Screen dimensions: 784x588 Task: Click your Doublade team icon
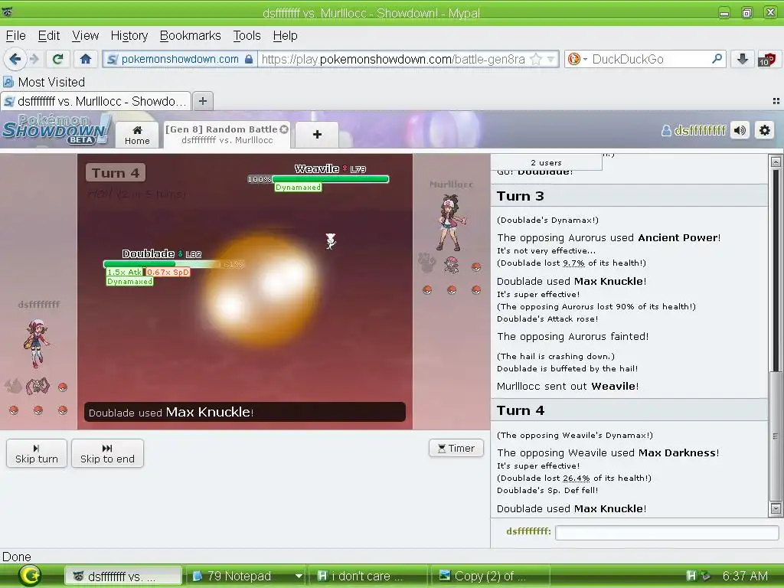[x=38, y=386]
